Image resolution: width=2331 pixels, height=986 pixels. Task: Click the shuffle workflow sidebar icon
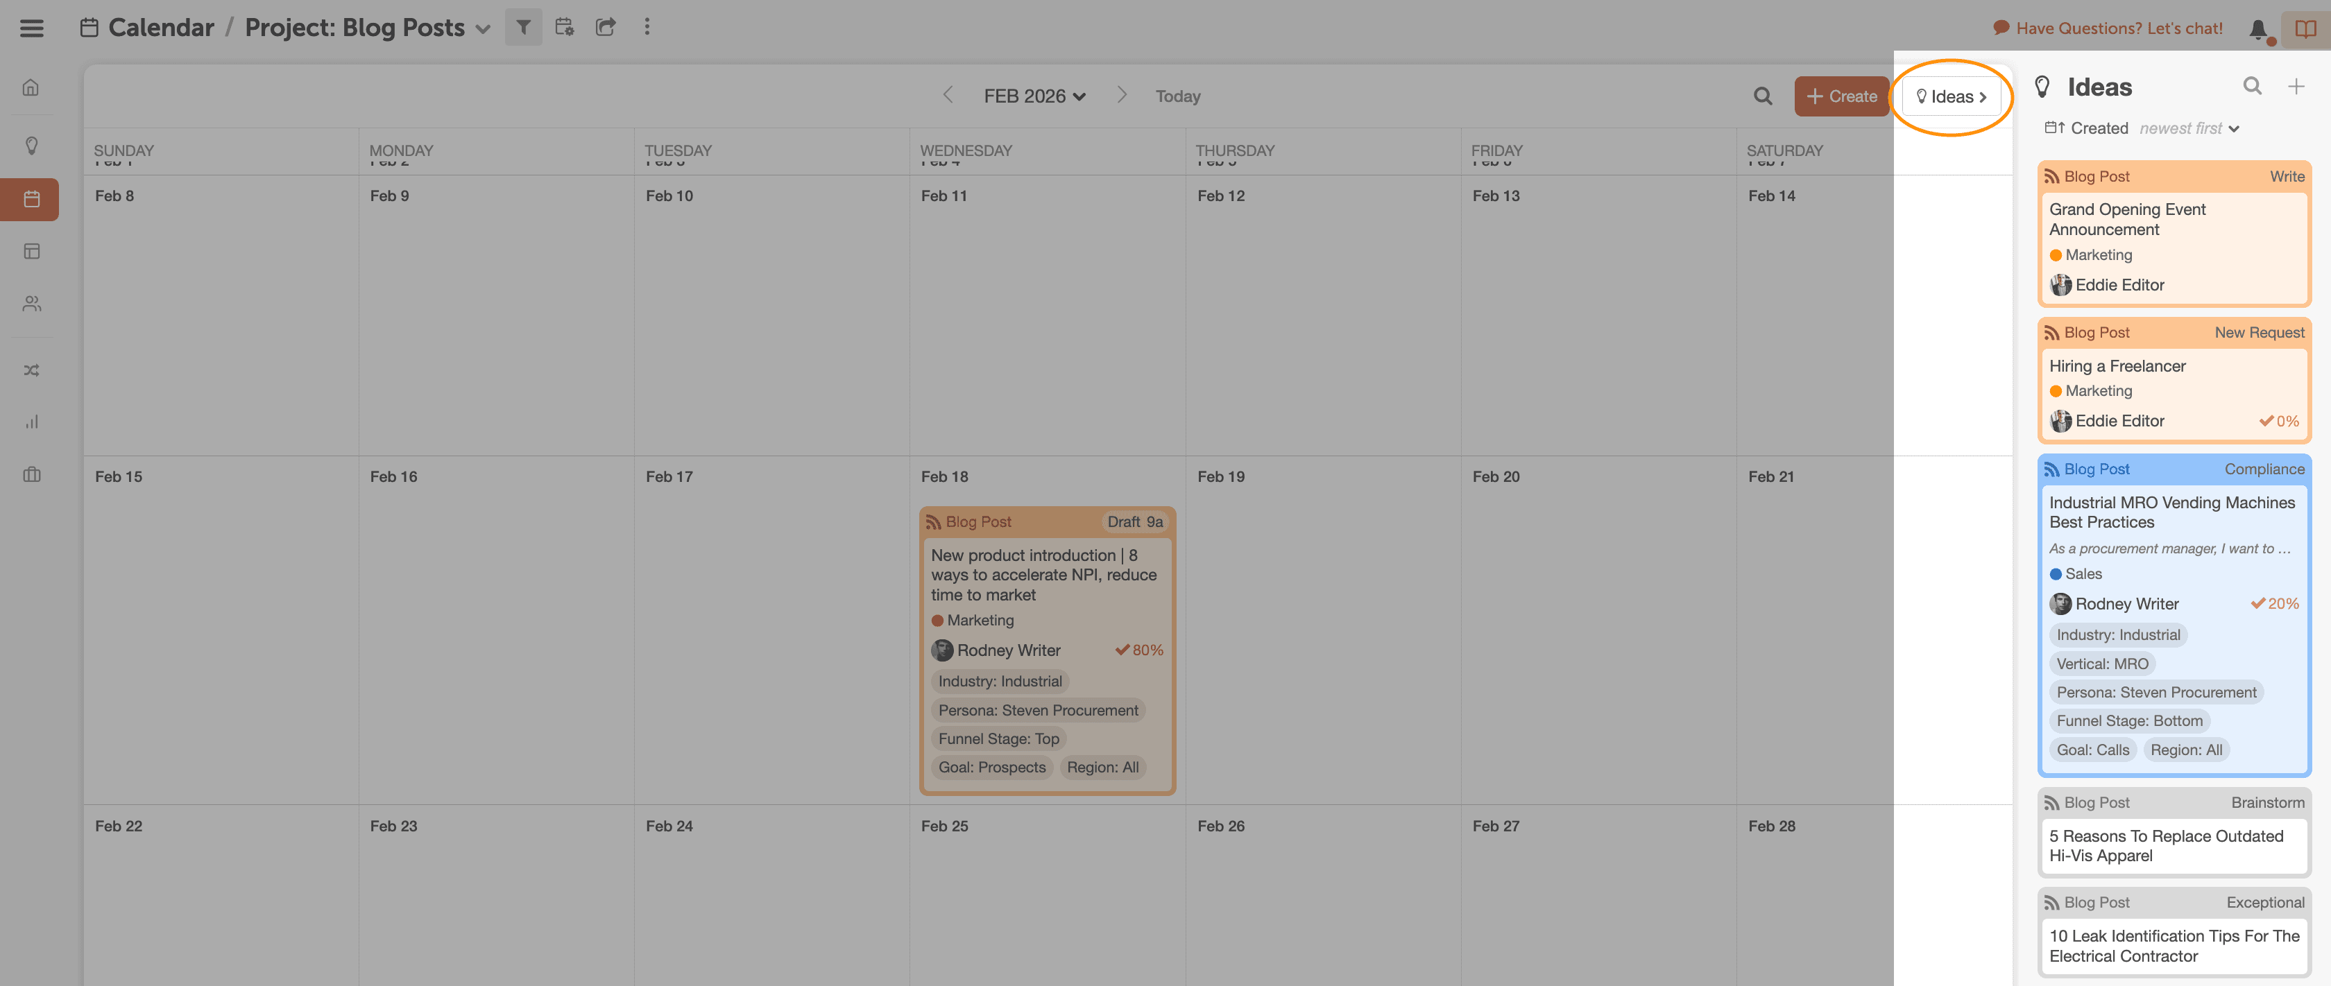pos(32,370)
